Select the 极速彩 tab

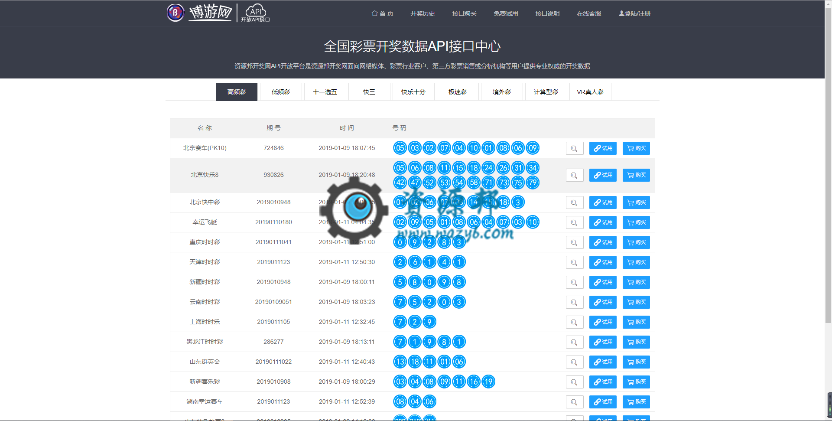click(x=458, y=92)
